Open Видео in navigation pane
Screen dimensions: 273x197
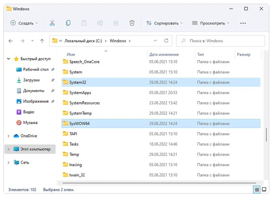click(x=29, y=112)
